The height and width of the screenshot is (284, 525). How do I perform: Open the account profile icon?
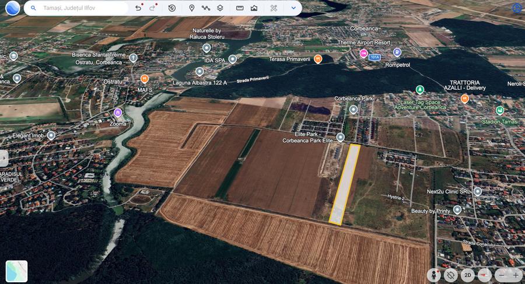pyautogui.click(x=517, y=8)
